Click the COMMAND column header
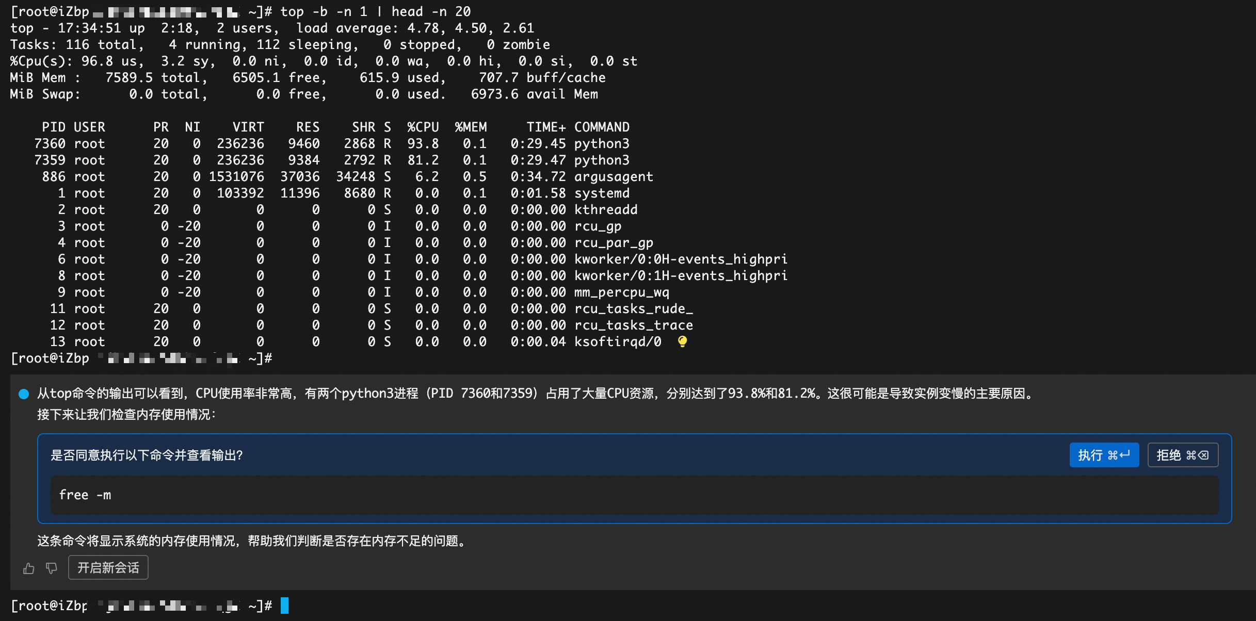The width and height of the screenshot is (1256, 621). [x=602, y=127]
